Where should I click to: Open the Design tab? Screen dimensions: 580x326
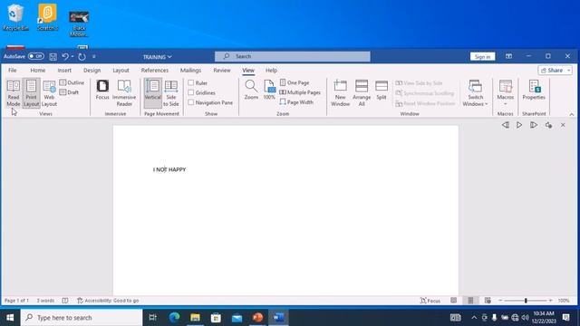[x=92, y=71]
